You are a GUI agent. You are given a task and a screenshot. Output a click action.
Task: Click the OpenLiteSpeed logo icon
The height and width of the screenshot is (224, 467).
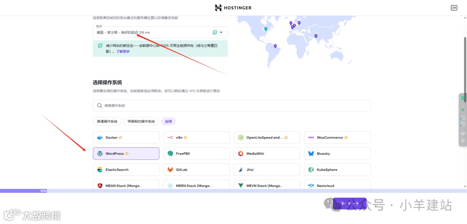[x=241, y=137]
